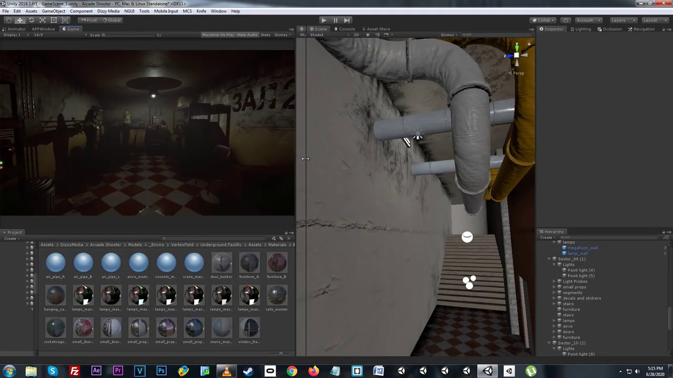
Task: Toggle Mute Audio in Game view
Action: (x=247, y=35)
